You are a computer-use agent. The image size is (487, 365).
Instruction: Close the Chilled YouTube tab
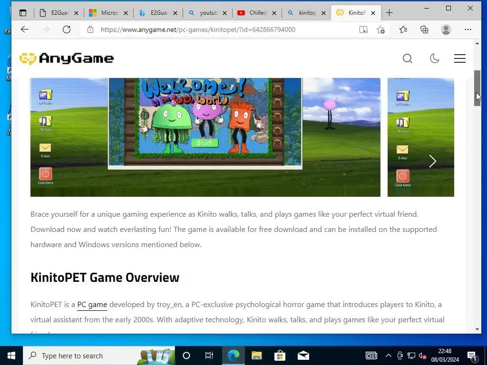(274, 13)
